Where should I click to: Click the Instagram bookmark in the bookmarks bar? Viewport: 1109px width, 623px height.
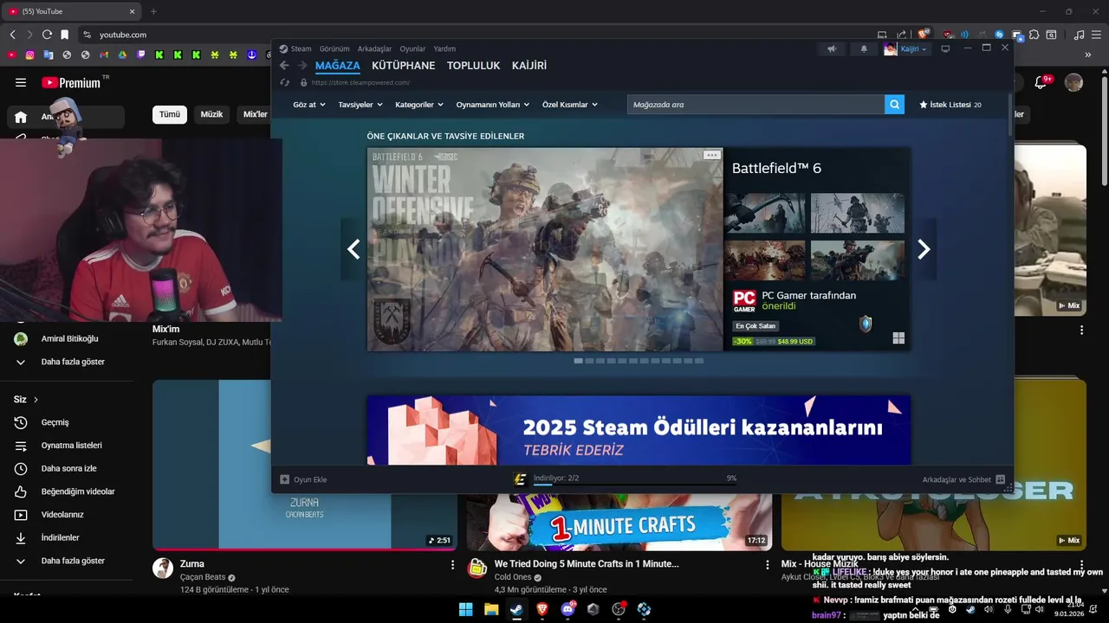29,55
